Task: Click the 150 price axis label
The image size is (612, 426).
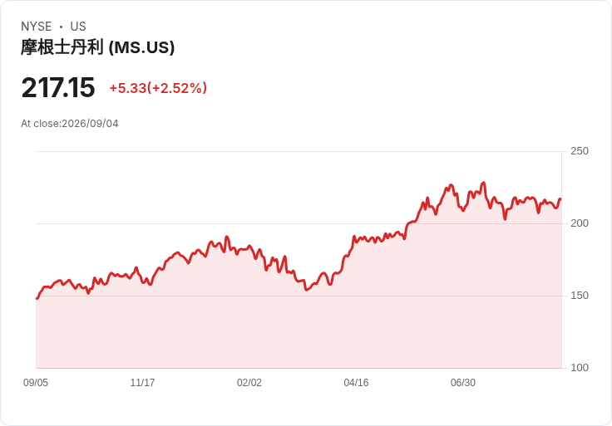Action: point(580,296)
